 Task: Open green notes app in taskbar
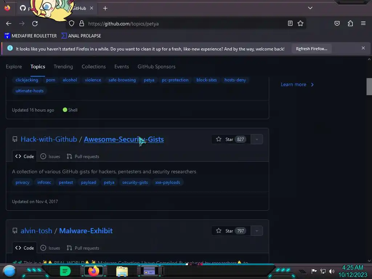click(65, 271)
